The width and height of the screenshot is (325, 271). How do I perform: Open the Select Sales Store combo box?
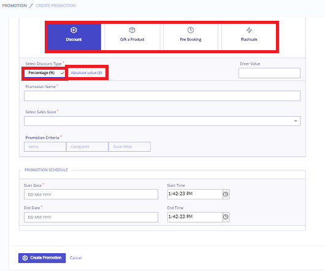tap(162, 121)
